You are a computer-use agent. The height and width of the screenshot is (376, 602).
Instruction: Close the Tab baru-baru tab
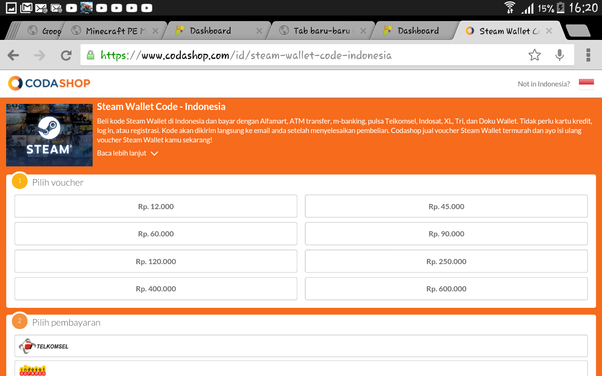point(363,31)
